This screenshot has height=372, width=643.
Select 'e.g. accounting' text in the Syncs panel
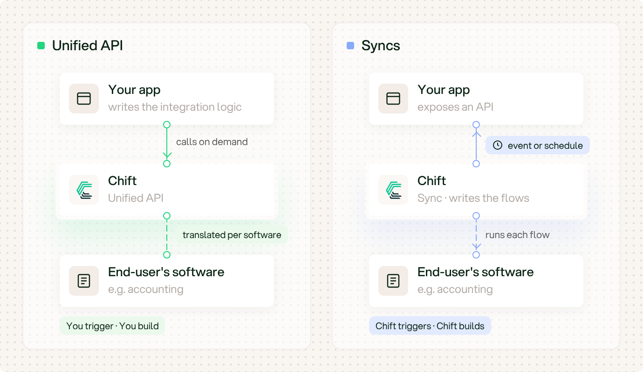(455, 289)
